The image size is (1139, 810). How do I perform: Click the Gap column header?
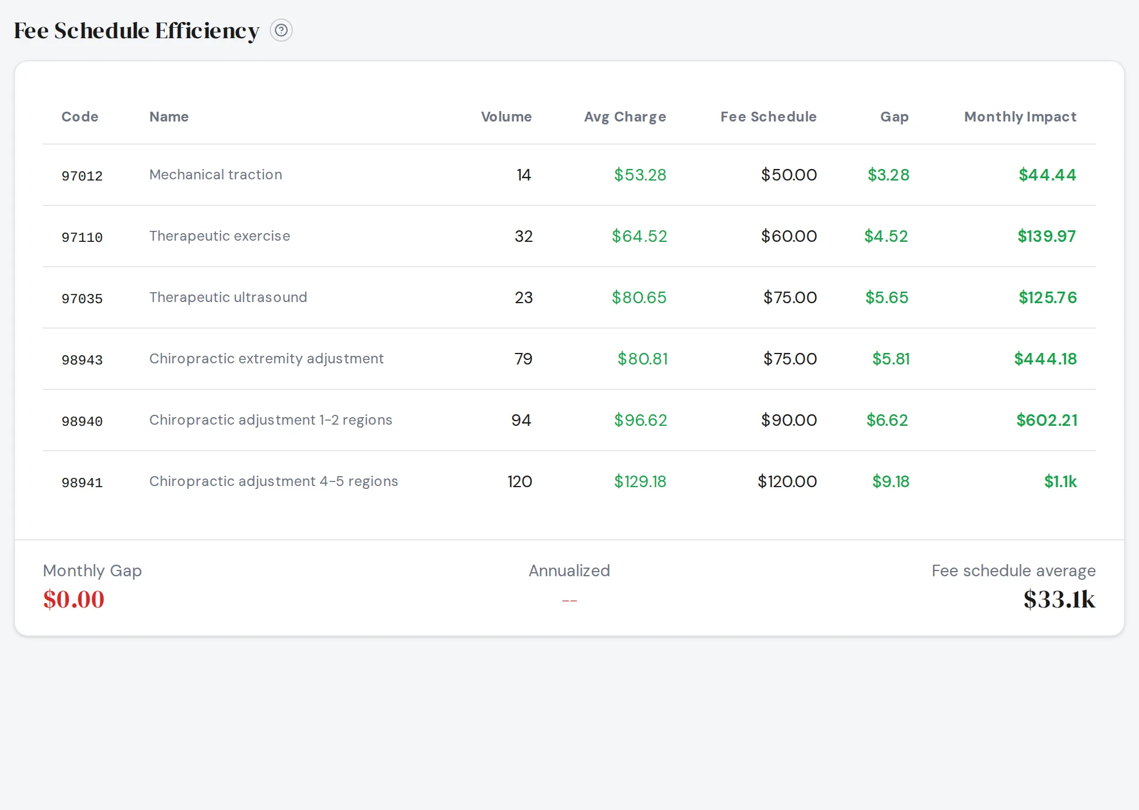click(895, 117)
